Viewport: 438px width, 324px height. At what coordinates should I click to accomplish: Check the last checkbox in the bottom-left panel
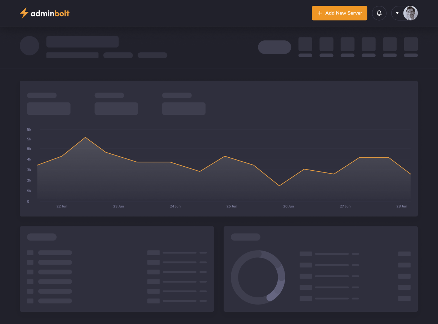(x=31, y=301)
